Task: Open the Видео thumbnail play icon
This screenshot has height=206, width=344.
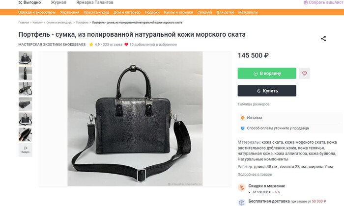Action: [x=26, y=148]
